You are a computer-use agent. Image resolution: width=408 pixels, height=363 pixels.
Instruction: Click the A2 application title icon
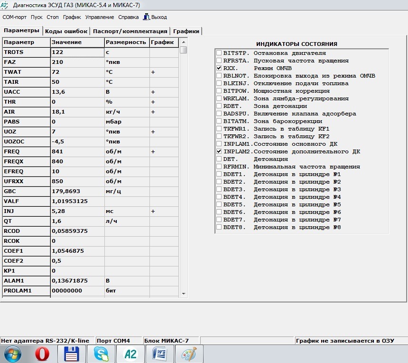point(4,5)
